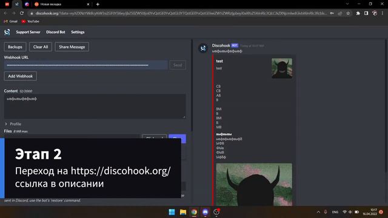The width and height of the screenshot is (388, 218).
Task: Go forward in browser history
Action: click(13, 13)
